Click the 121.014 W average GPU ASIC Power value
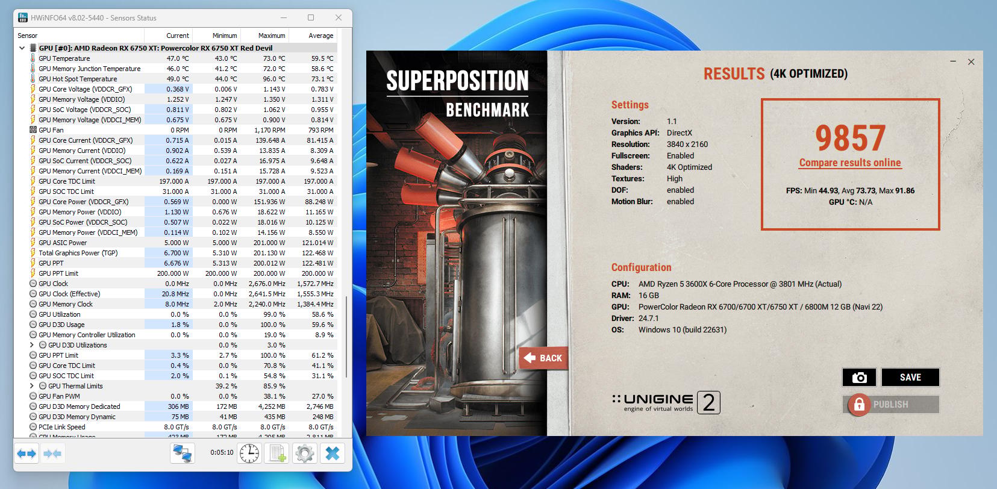This screenshot has height=489, width=997. 317,243
